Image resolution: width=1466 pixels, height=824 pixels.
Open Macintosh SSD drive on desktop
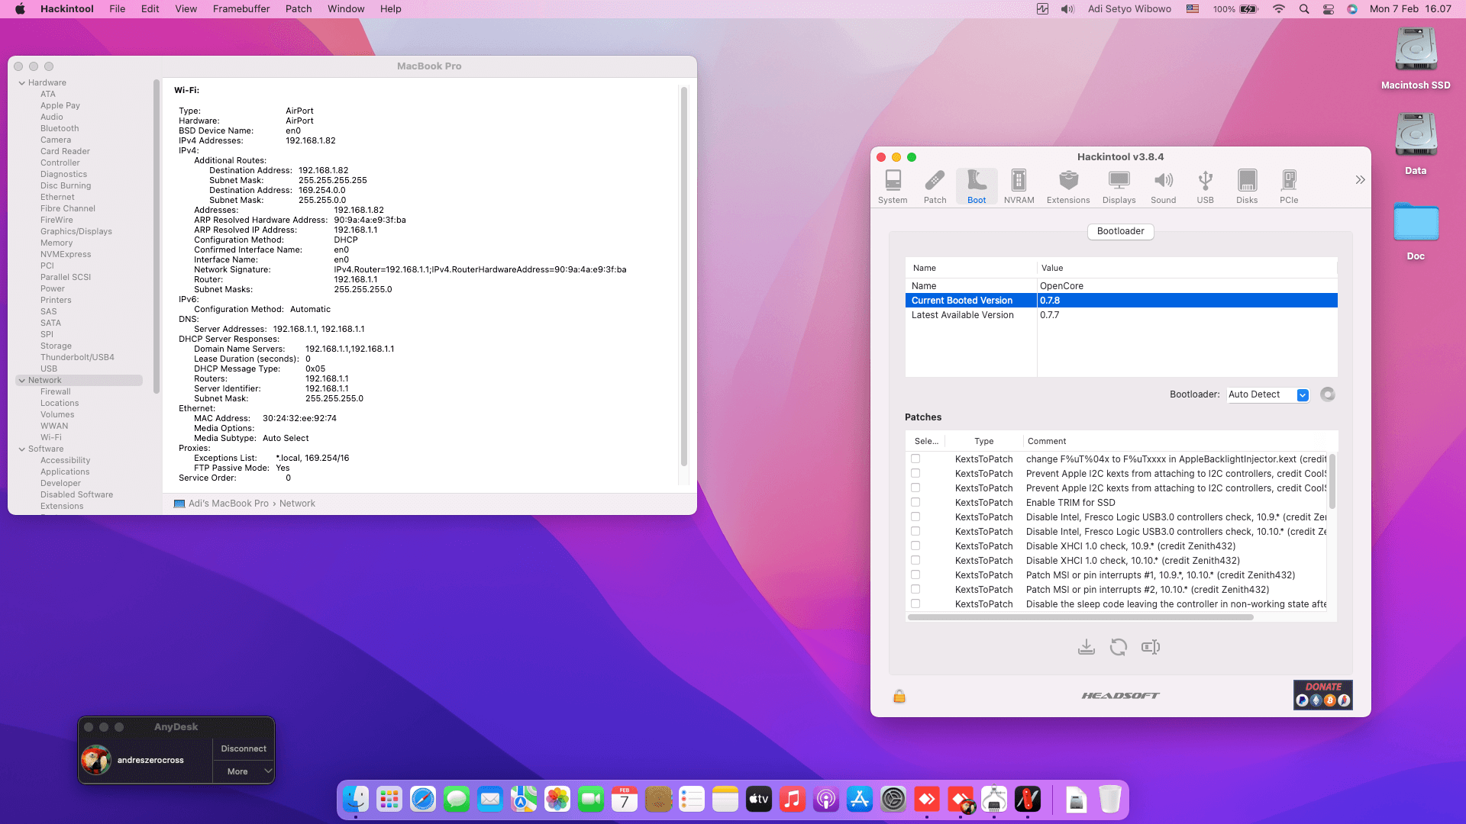point(1416,60)
